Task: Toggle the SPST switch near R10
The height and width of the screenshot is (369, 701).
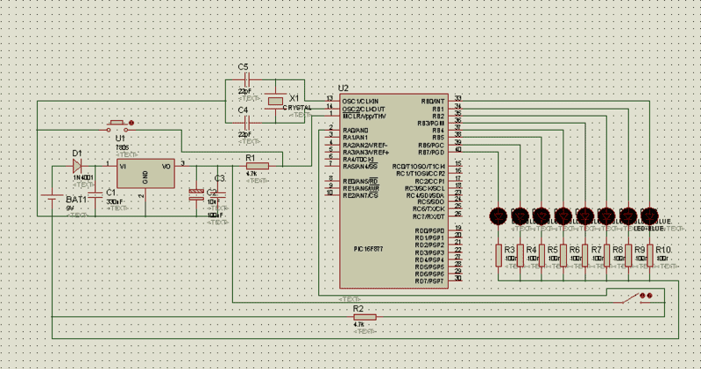Action: pyautogui.click(x=636, y=298)
